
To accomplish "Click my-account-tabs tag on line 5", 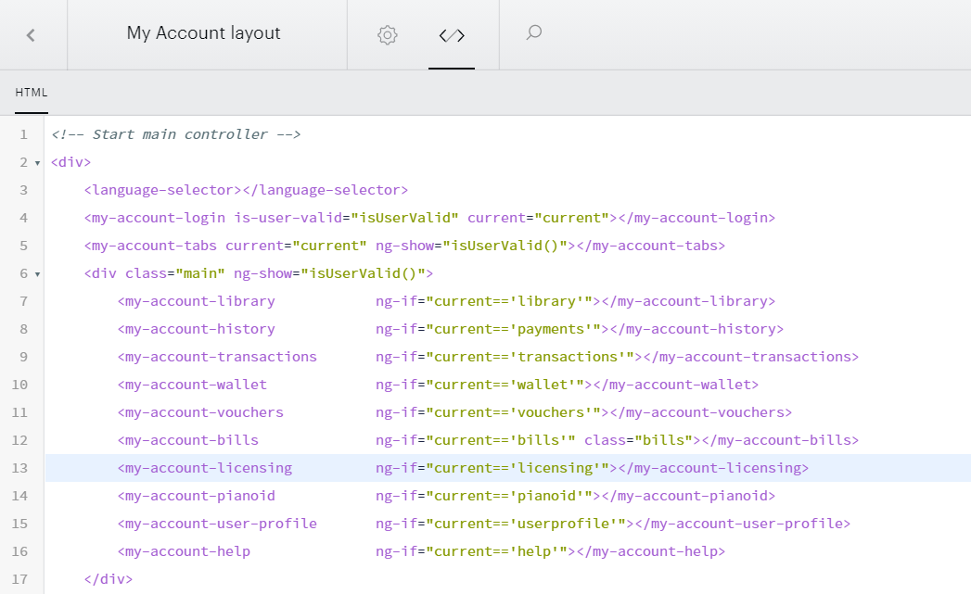I will coord(150,246).
